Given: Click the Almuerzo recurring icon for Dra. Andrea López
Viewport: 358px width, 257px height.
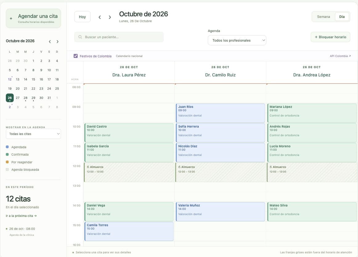Looking at the screenshot, I should click(271, 167).
